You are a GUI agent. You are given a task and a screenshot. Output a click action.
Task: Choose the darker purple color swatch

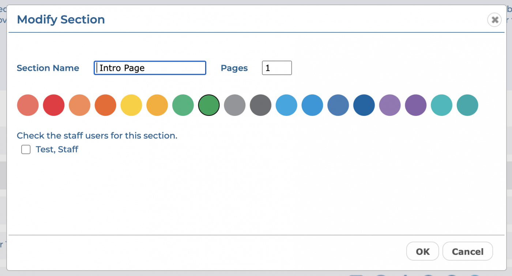415,105
